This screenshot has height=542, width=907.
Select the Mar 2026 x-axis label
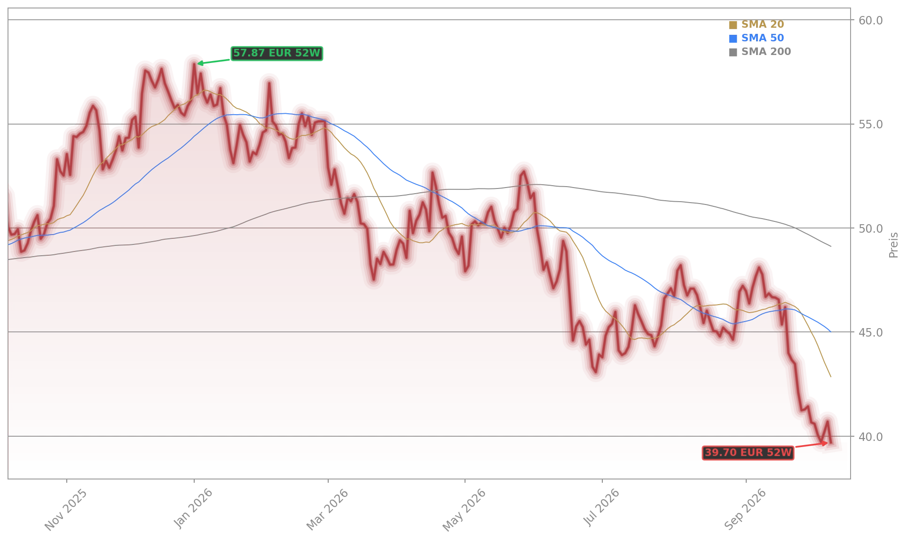tap(327, 510)
